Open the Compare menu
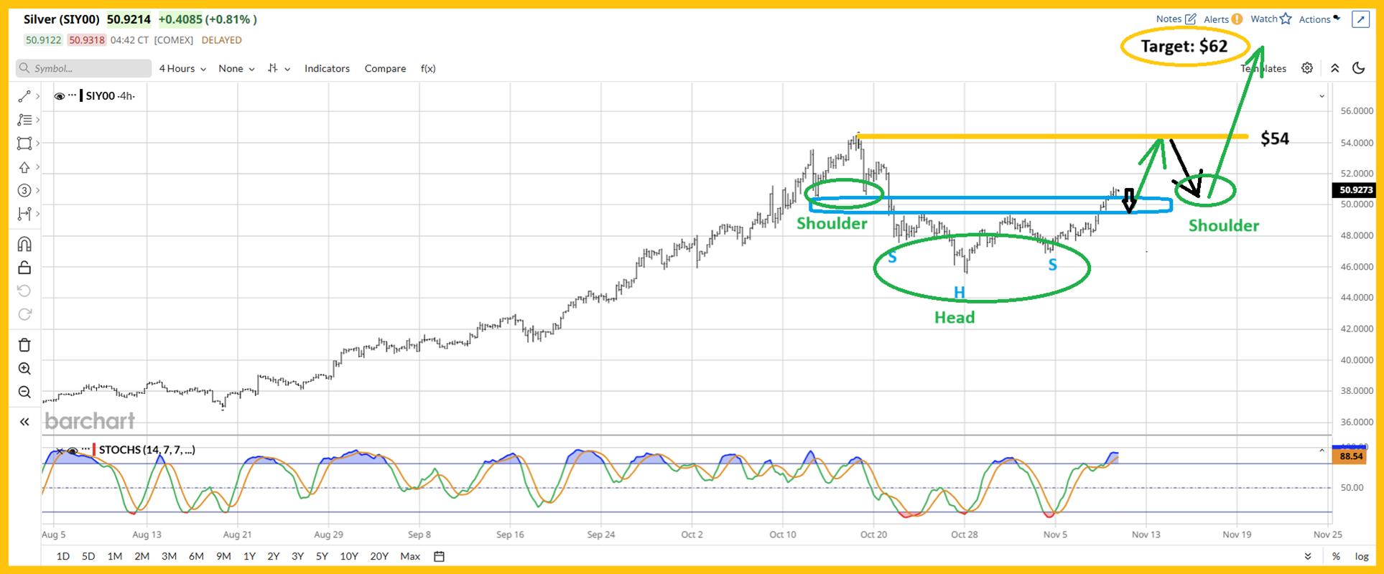The width and height of the screenshot is (1384, 574). [385, 69]
